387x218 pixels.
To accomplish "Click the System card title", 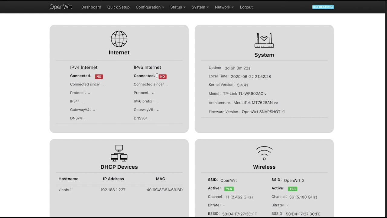I will coord(264,55).
